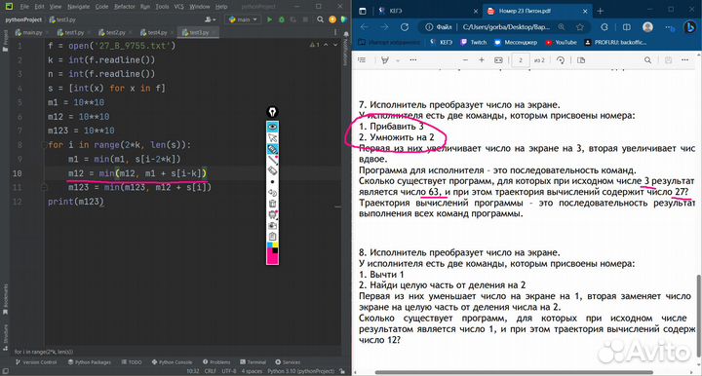
Task: Click the PDF page number field
Action: (521, 60)
